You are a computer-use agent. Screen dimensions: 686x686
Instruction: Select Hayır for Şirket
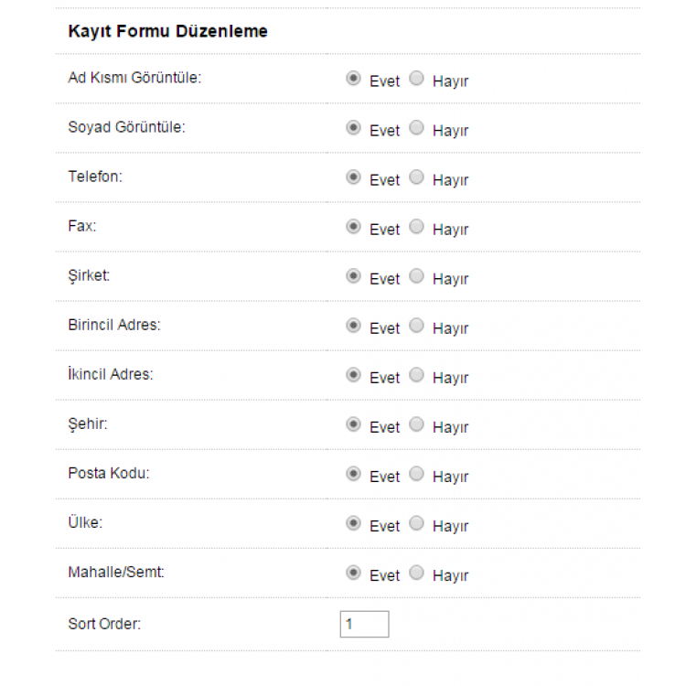(x=416, y=276)
